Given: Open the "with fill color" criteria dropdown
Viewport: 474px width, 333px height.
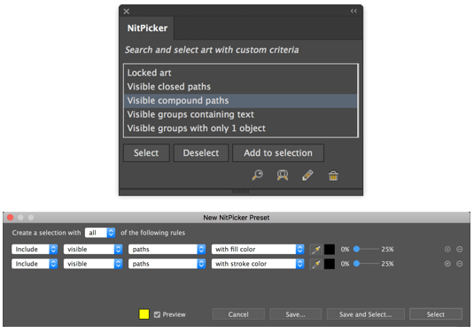Looking at the screenshot, I should point(258,249).
